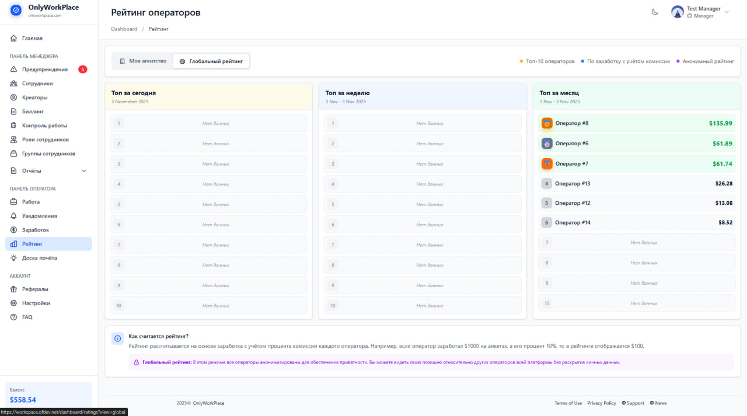Viewport: 747px width, 416px height.
Task: Select the Биллинг icon in sidebar
Action: pyautogui.click(x=13, y=111)
